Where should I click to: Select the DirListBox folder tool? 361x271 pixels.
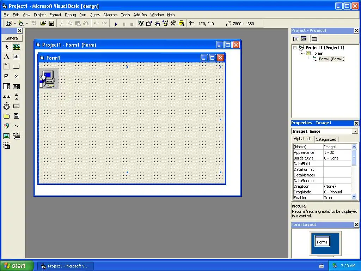(x=7, y=116)
